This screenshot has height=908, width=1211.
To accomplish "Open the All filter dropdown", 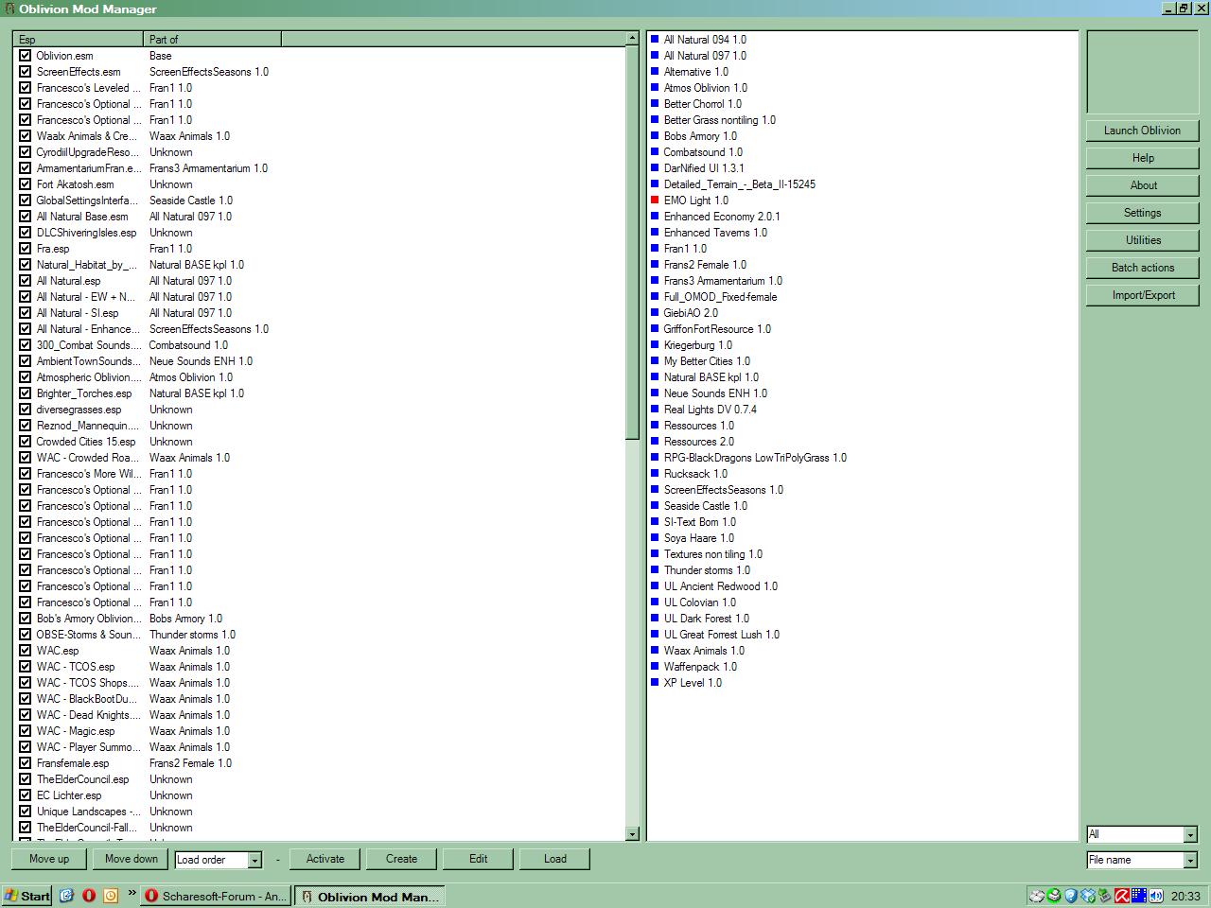I will pos(1189,834).
